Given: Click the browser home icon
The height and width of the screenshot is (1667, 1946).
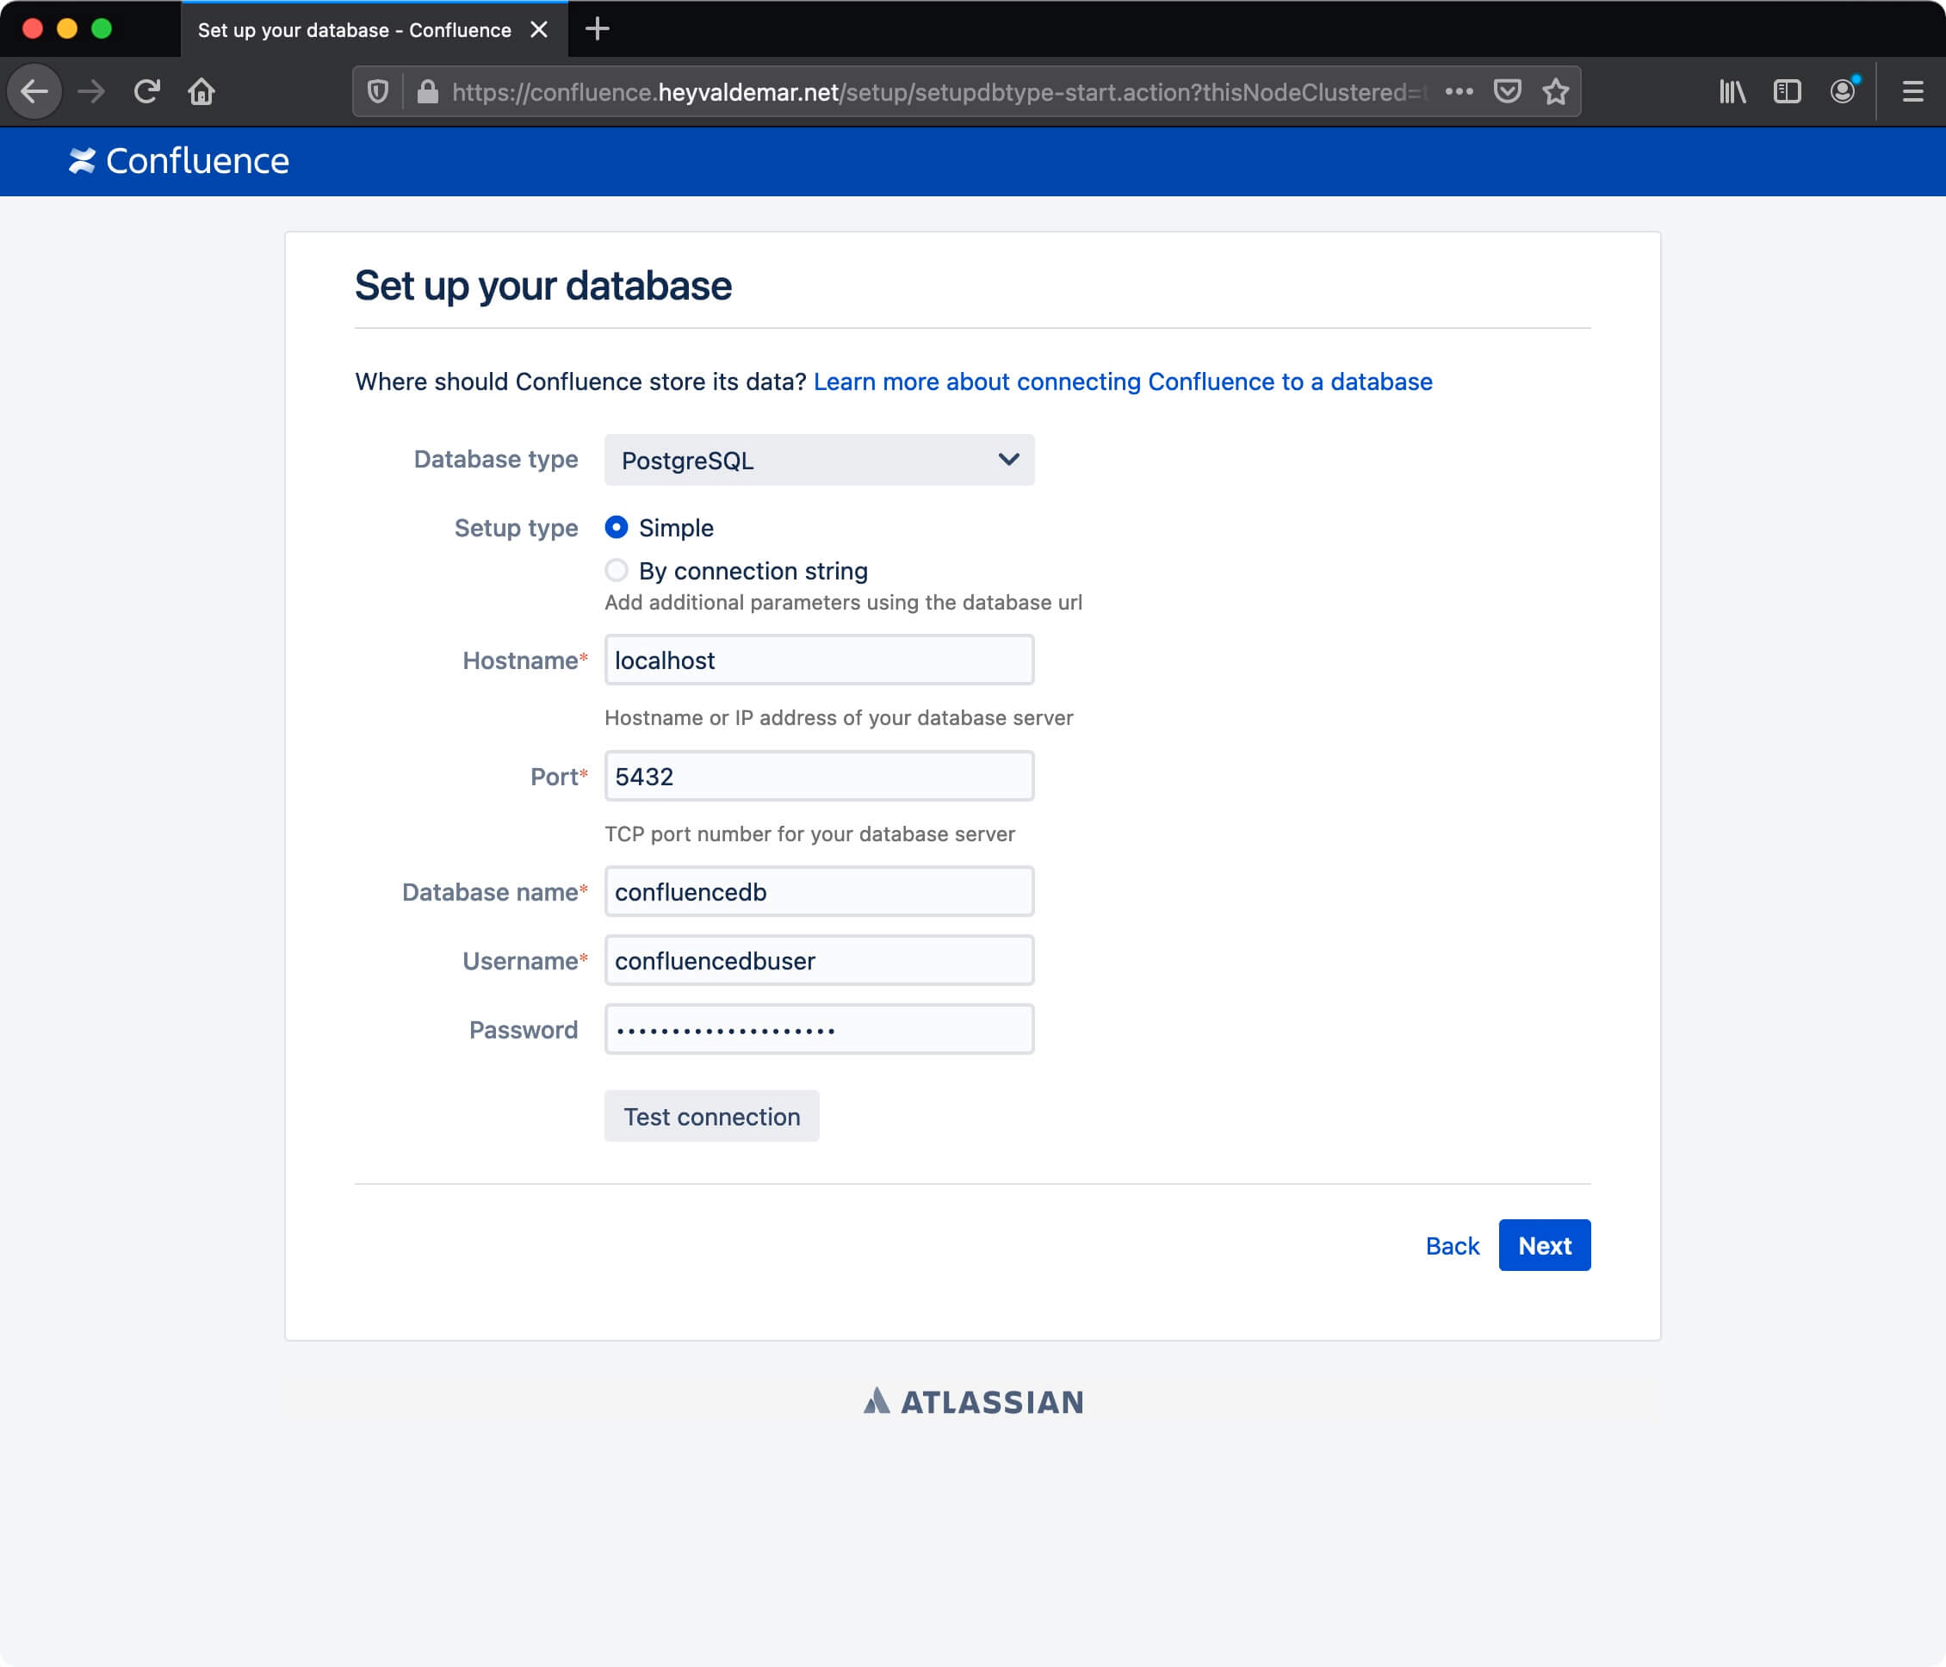Looking at the screenshot, I should [201, 91].
